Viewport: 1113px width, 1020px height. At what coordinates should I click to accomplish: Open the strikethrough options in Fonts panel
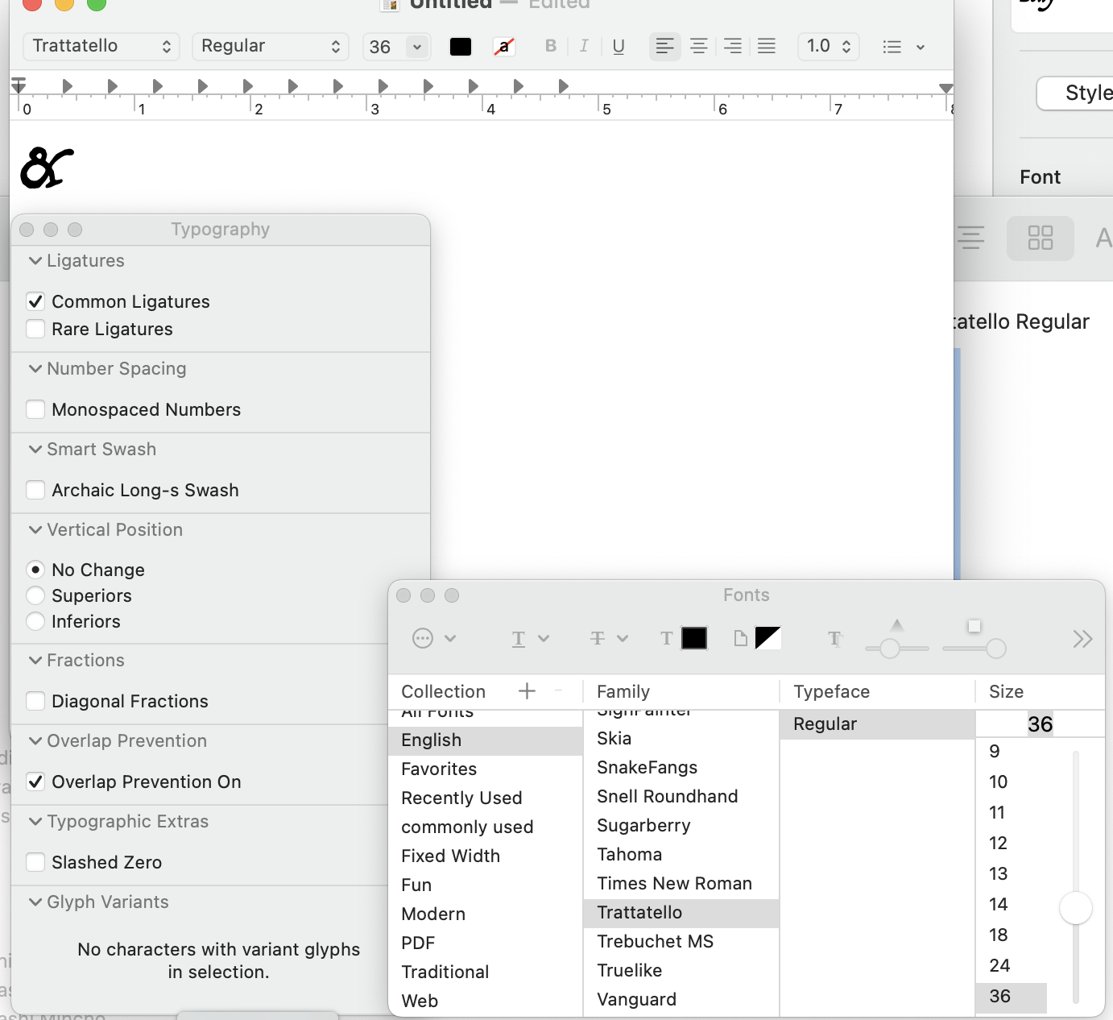609,639
